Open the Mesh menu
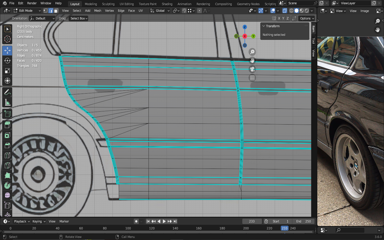Image resolution: width=384 pixels, height=240 pixels. [x=98, y=11]
